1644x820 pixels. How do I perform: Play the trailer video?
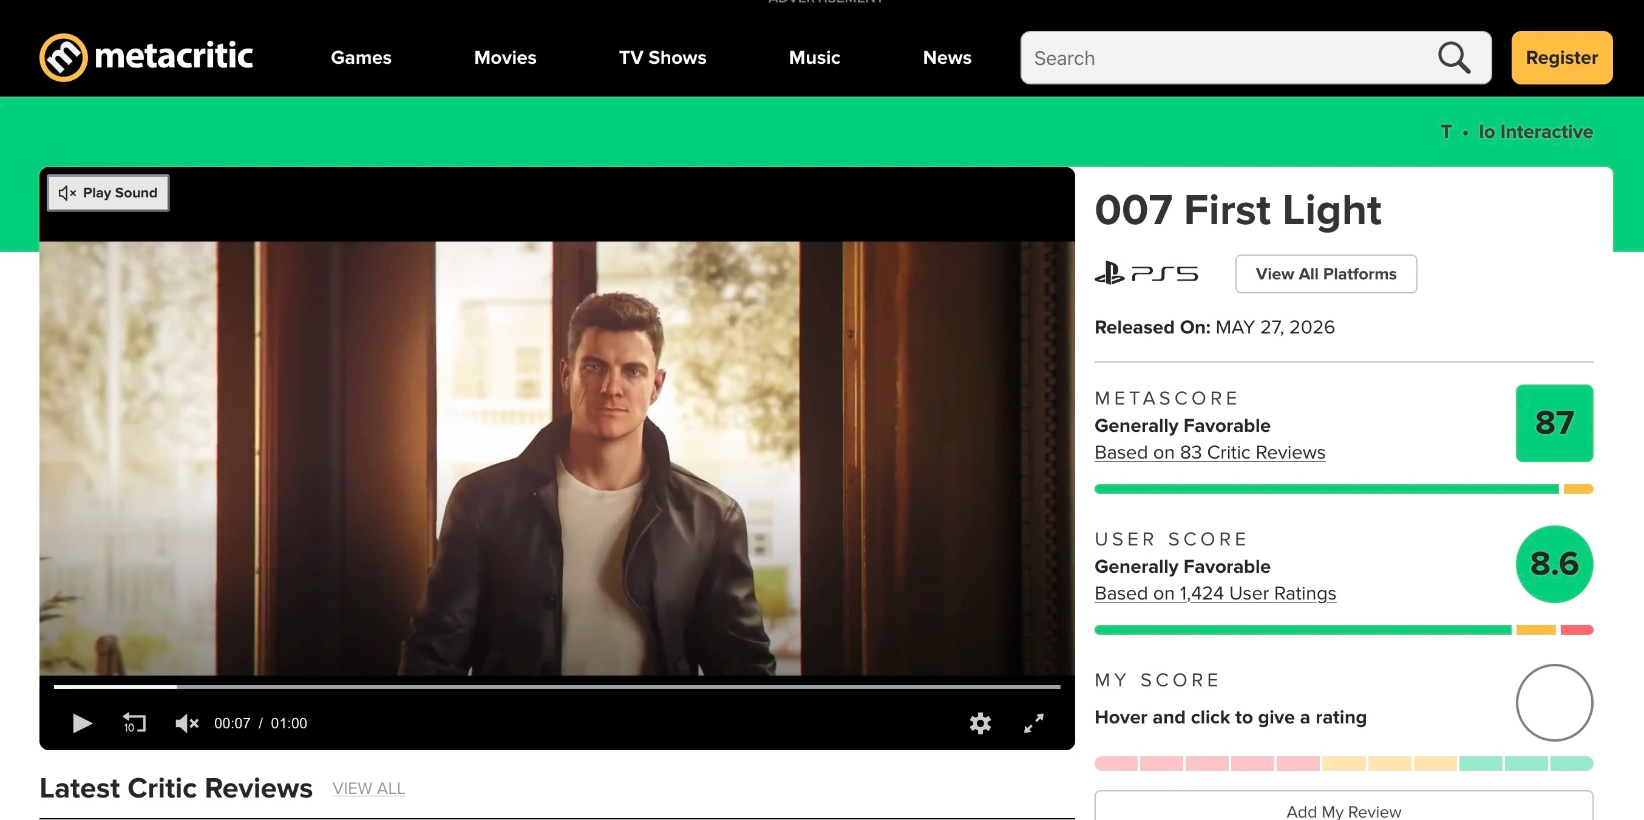coord(82,723)
